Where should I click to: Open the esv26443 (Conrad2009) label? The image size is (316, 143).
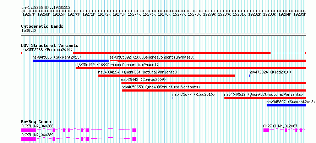(143, 79)
